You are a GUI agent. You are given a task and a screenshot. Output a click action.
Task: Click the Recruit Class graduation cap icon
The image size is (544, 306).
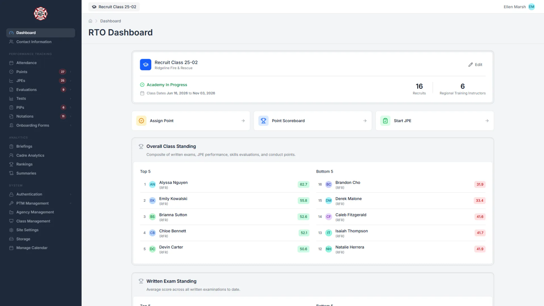click(146, 65)
